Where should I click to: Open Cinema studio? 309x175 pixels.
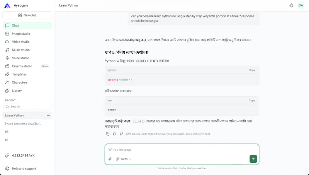[27, 66]
